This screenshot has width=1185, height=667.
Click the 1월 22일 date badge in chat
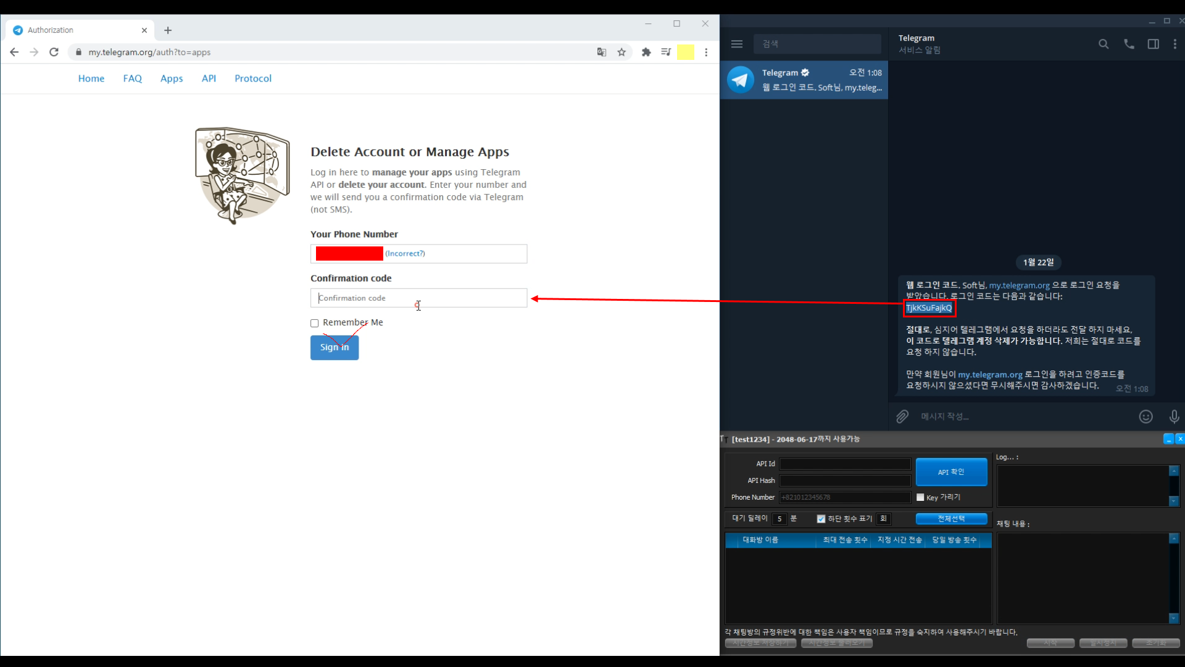coord(1038,262)
